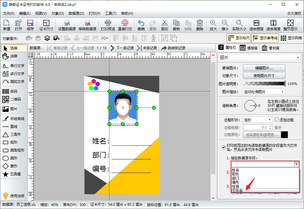The width and height of the screenshot is (304, 209).
Task: Save the document using the 保存 icon
Action: (30, 25)
